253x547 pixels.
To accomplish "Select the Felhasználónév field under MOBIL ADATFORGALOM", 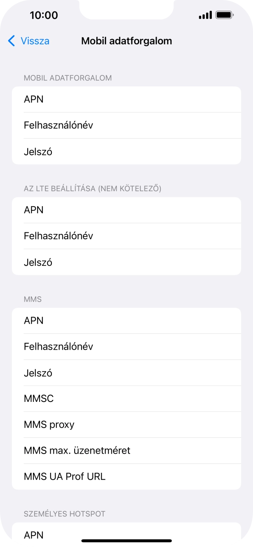I will [126, 125].
